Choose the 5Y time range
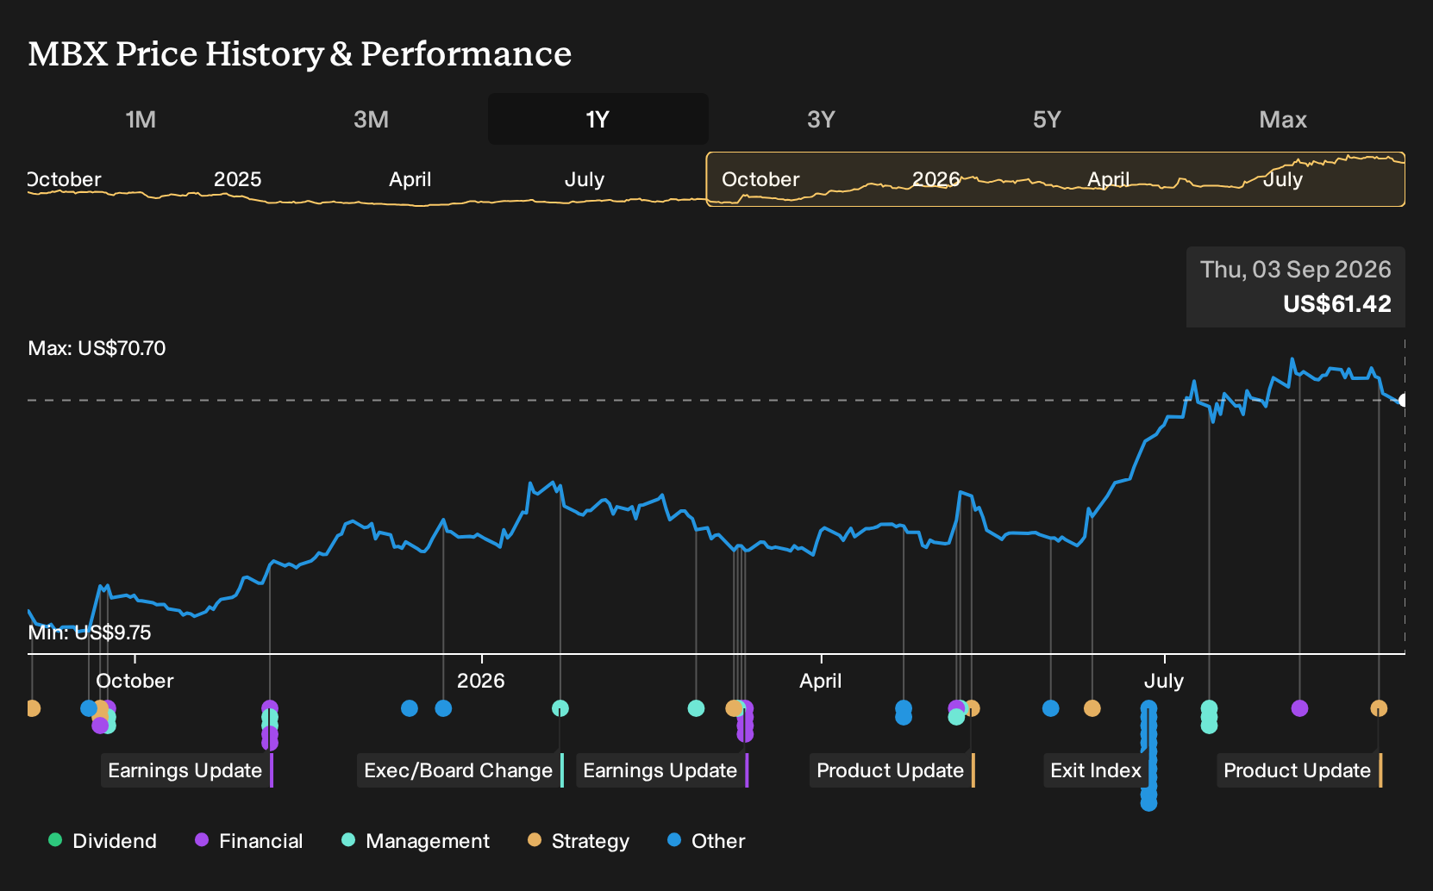This screenshot has height=891, width=1433. point(1047,120)
